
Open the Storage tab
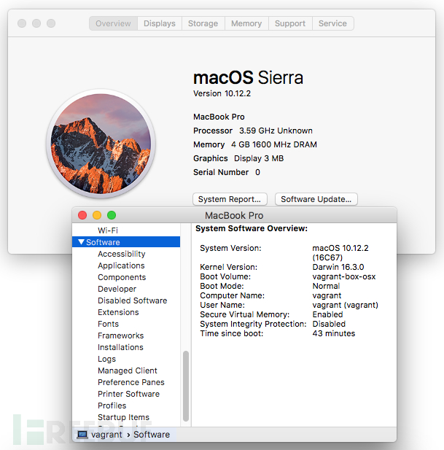click(203, 23)
